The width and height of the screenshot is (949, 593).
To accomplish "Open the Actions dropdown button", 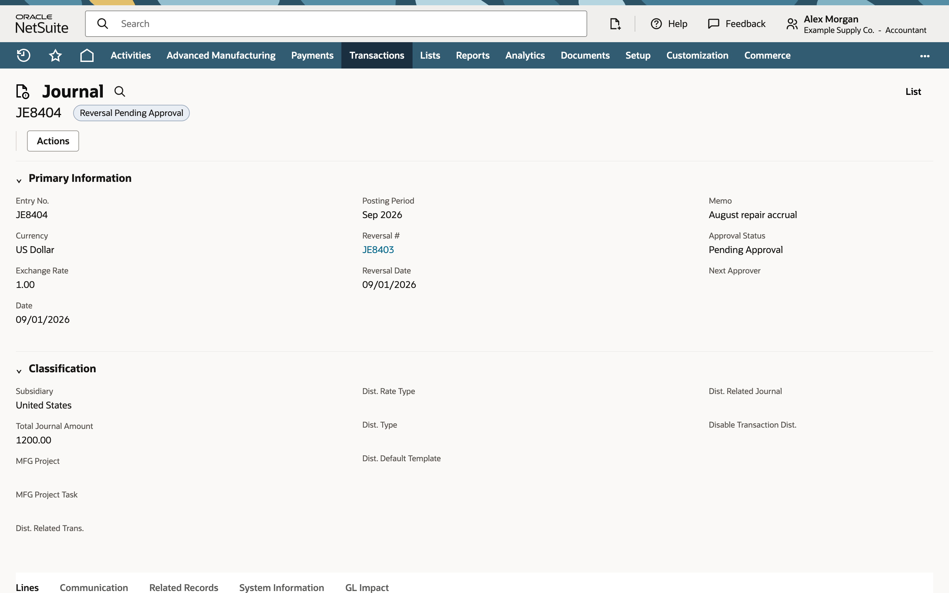I will pos(53,141).
